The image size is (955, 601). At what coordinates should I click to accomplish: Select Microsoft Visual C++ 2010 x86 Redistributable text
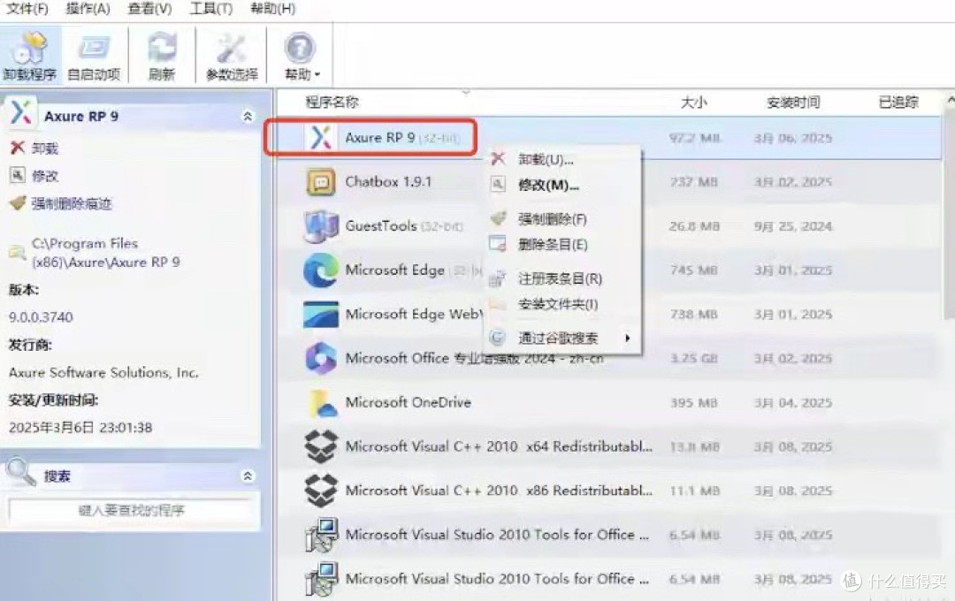(499, 491)
